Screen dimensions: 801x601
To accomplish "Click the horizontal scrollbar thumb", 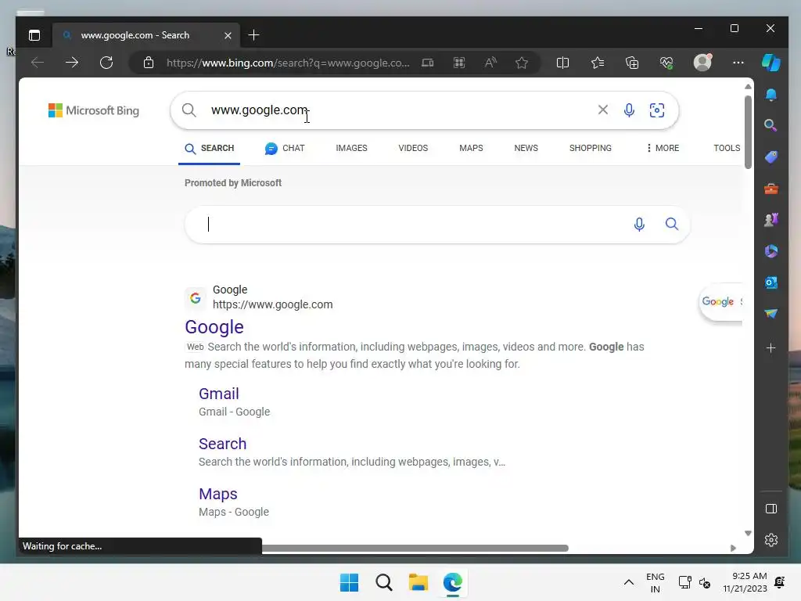I will (415, 548).
